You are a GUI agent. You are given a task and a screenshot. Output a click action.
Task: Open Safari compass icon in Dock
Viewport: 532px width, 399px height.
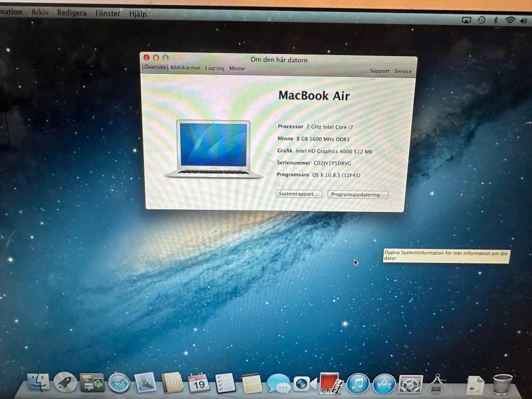pyautogui.click(x=119, y=383)
